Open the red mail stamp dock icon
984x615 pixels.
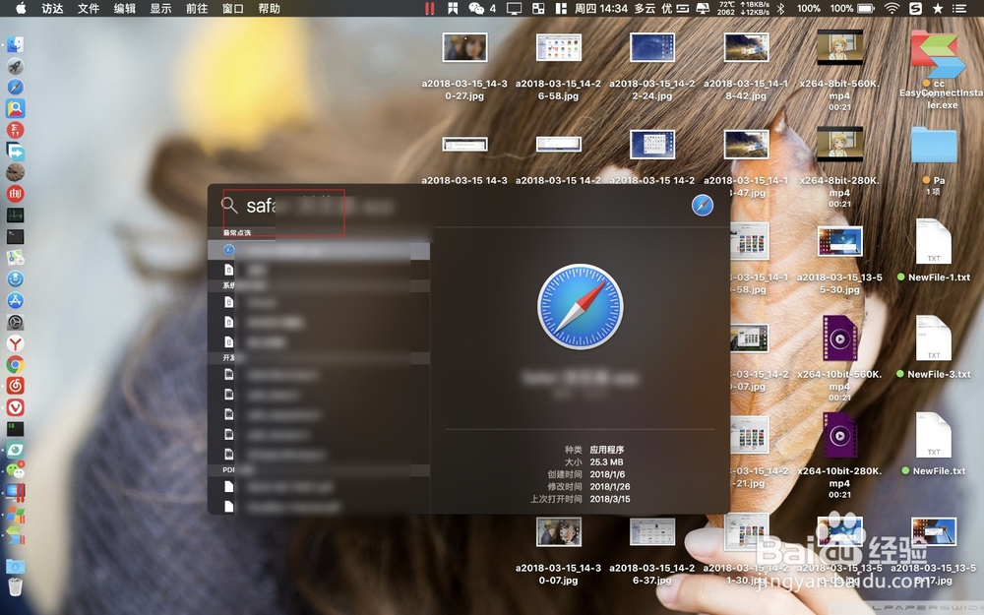(15, 194)
